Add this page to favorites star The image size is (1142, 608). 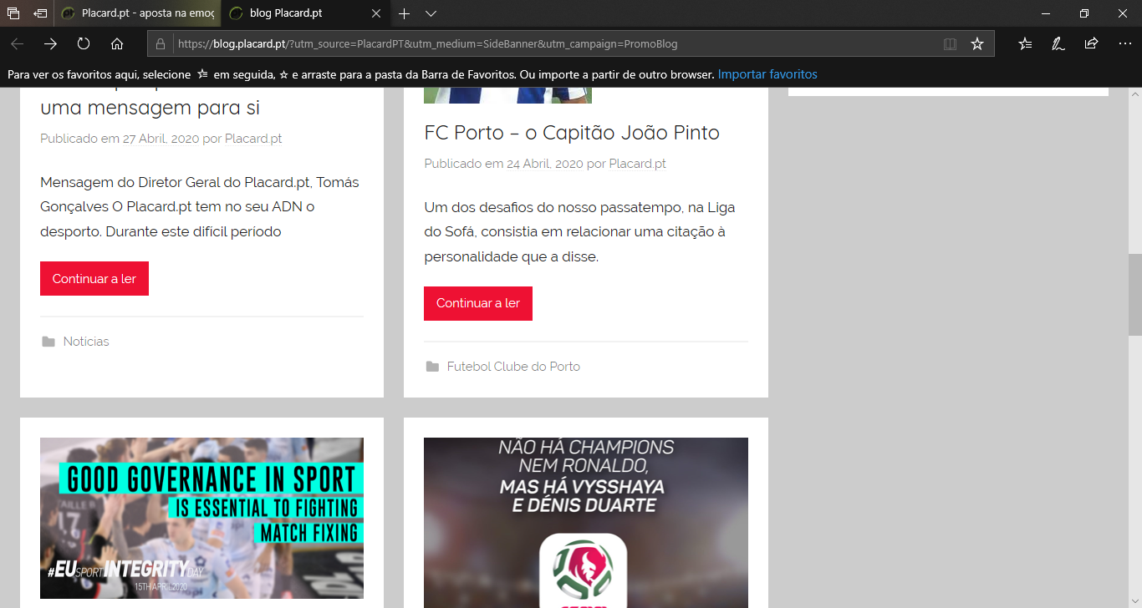[977, 43]
